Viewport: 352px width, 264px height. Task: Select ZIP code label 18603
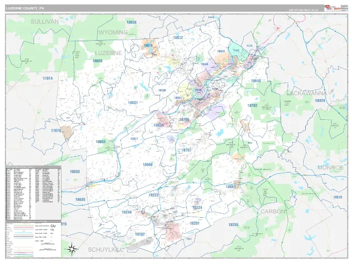tap(75, 172)
